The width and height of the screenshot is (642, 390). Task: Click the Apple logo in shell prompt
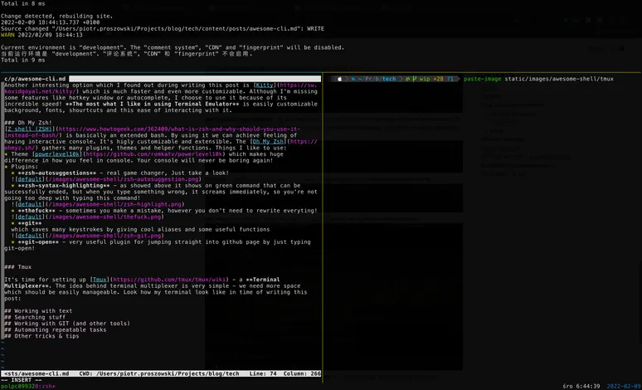click(x=339, y=79)
